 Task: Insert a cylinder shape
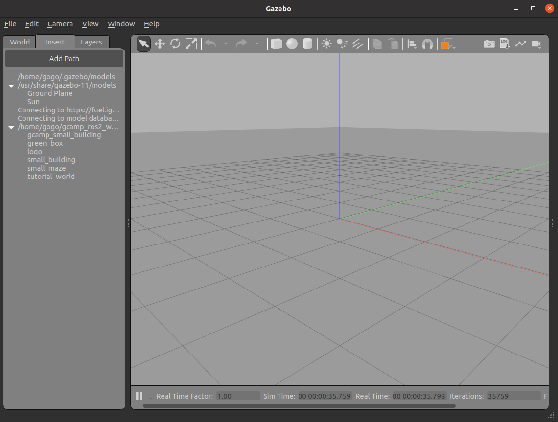click(307, 44)
